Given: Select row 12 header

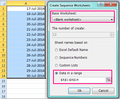Looking at the screenshot, I should click(x=3, y=65).
